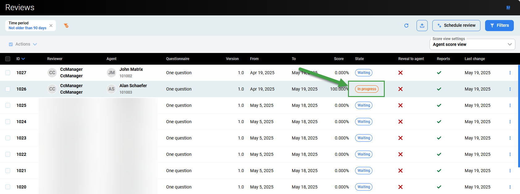Remove the Time period filter chip
The height and width of the screenshot is (194, 520).
[x=51, y=26]
